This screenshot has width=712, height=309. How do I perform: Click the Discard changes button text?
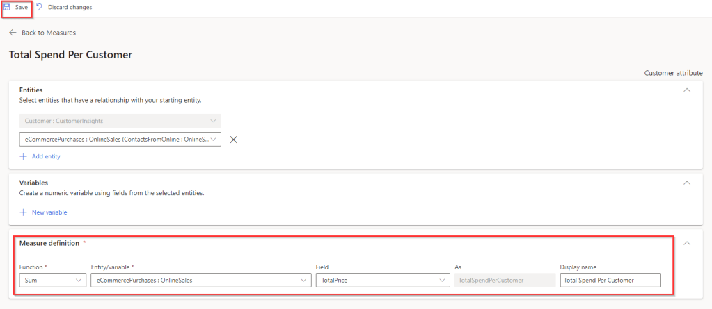(70, 7)
